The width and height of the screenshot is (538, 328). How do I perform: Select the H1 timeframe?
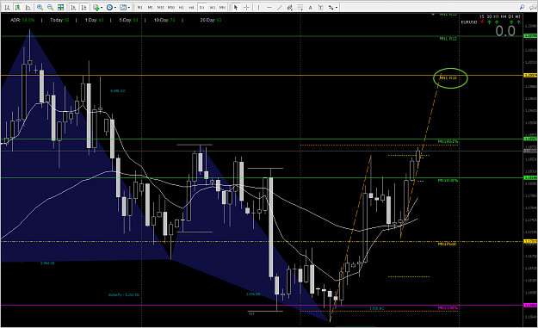pos(181,7)
